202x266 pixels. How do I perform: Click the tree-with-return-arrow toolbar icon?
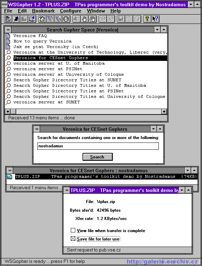pos(58,19)
